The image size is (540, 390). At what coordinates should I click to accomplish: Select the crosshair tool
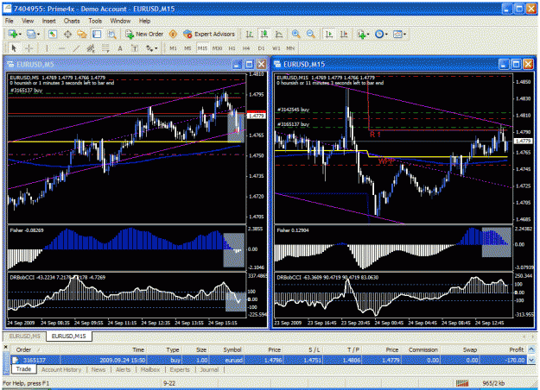[x=29, y=48]
